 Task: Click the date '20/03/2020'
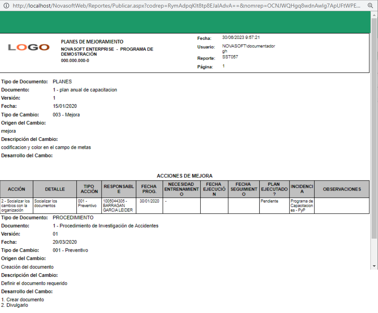[65, 242]
